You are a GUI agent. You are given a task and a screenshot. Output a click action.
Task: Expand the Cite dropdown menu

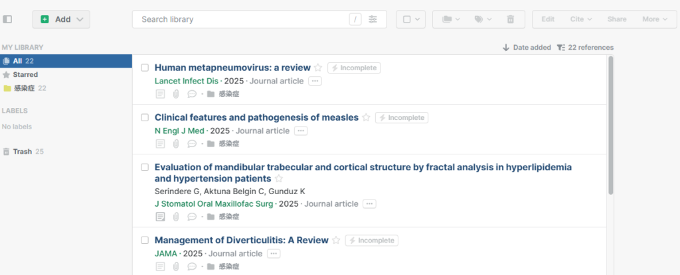pyautogui.click(x=581, y=19)
